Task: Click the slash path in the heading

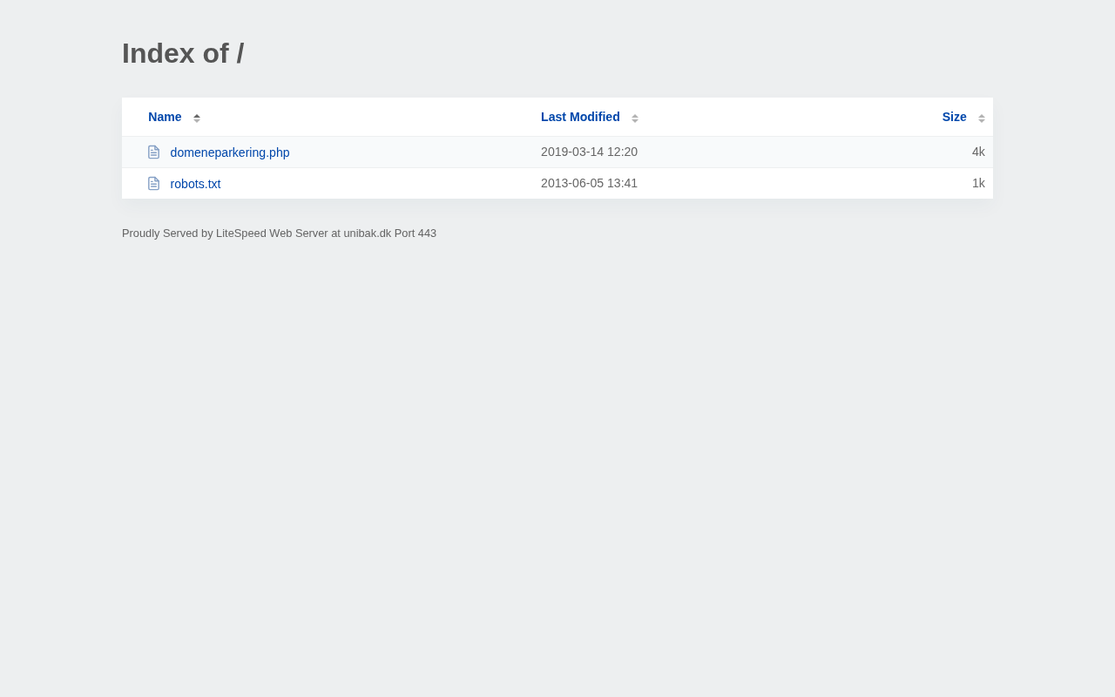Action: tap(240, 53)
